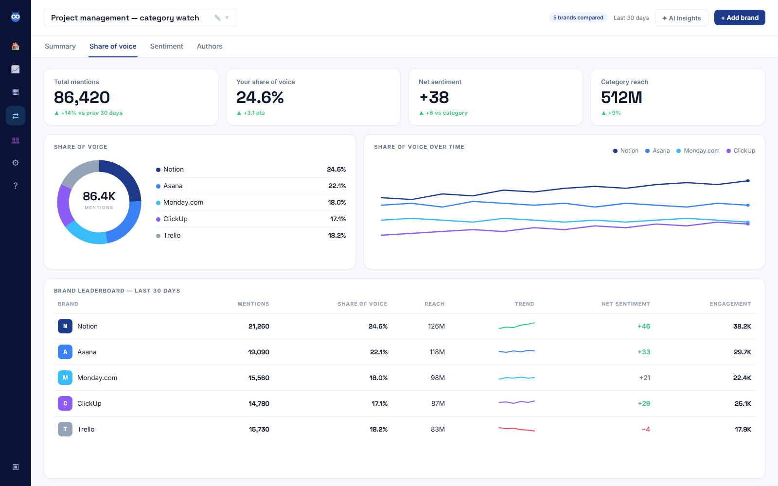Click Trello's -4 net sentiment value

pyautogui.click(x=646, y=429)
